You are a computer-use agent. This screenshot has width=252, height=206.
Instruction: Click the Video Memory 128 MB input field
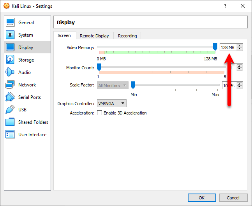pyautogui.click(x=228, y=48)
